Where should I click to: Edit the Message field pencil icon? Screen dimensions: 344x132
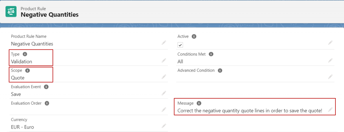(x=330, y=109)
